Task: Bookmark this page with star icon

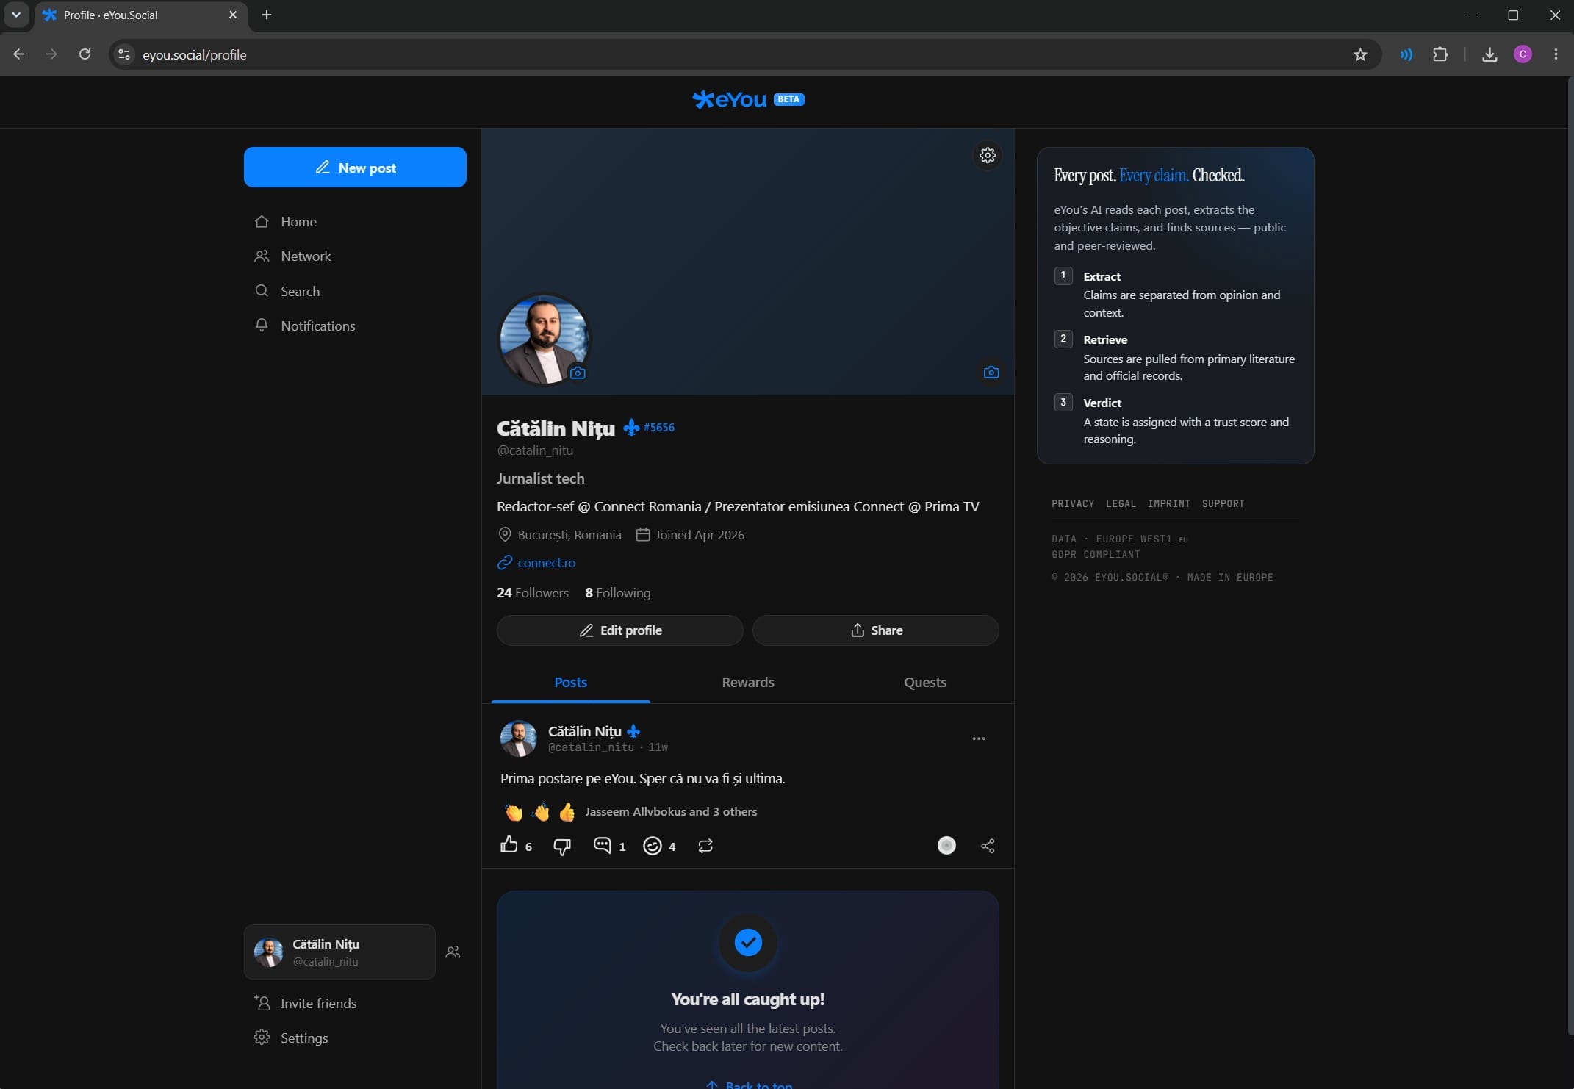Action: coord(1360,54)
